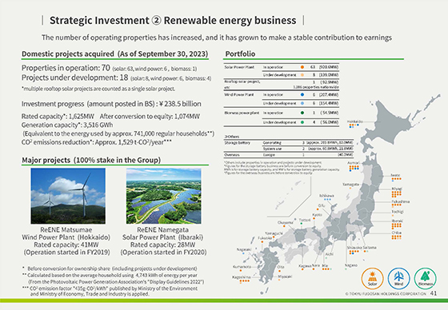The height and width of the screenshot is (310, 448).
Task: Click the 'Aomori' map label
Action: pyautogui.click(x=354, y=163)
